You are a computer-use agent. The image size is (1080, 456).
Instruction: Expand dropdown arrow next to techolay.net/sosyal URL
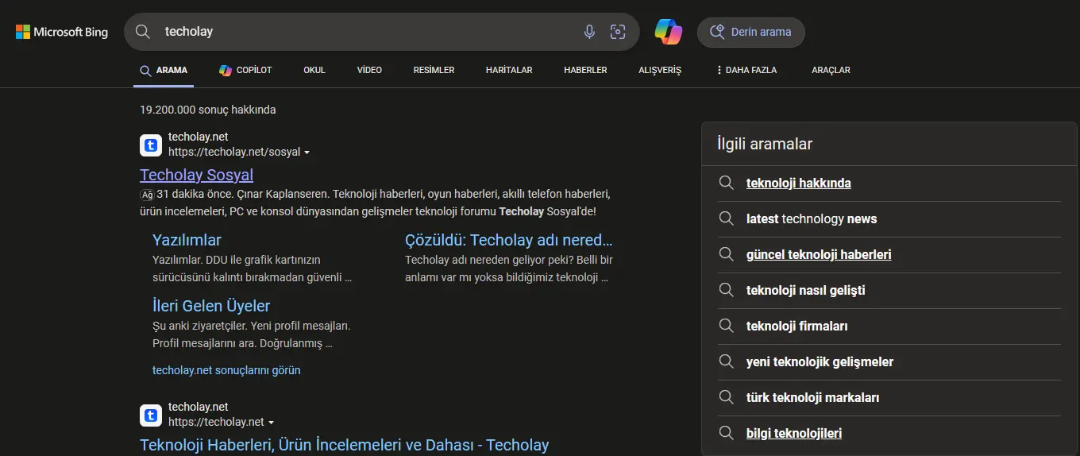307,153
